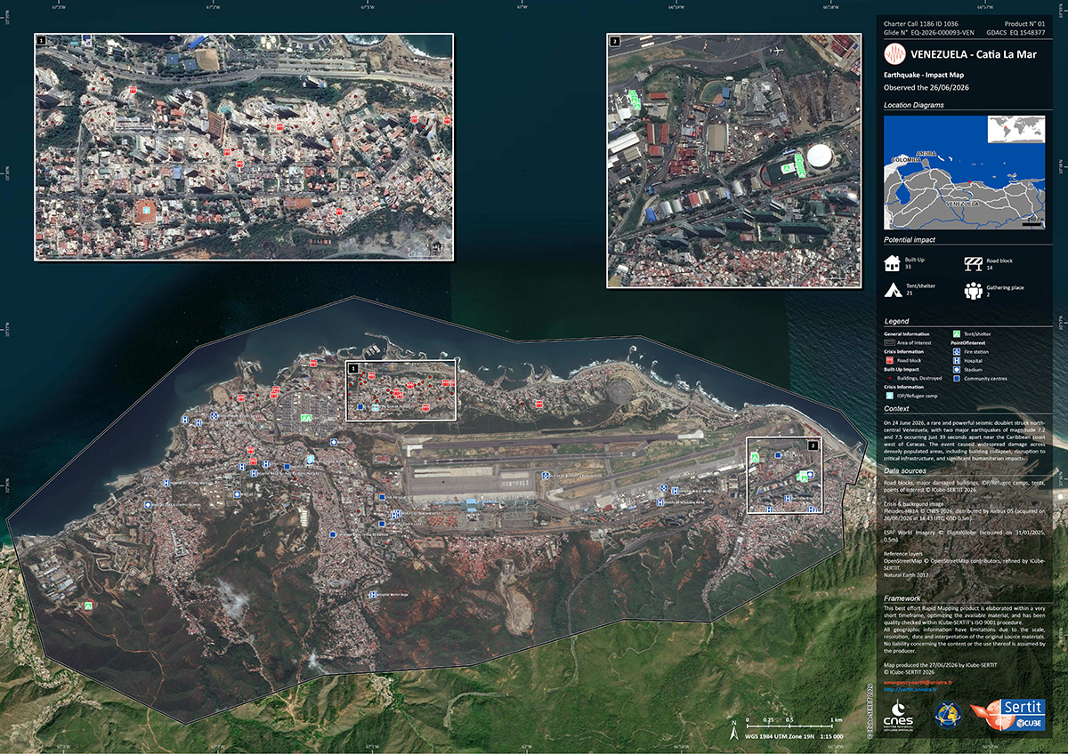Screen dimensions: 1068x754
Task: Click the Gathering place people icon
Action: pyautogui.click(x=972, y=290)
